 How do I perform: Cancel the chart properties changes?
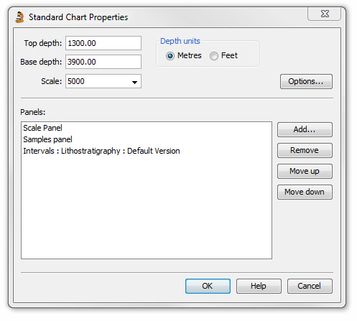(310, 286)
